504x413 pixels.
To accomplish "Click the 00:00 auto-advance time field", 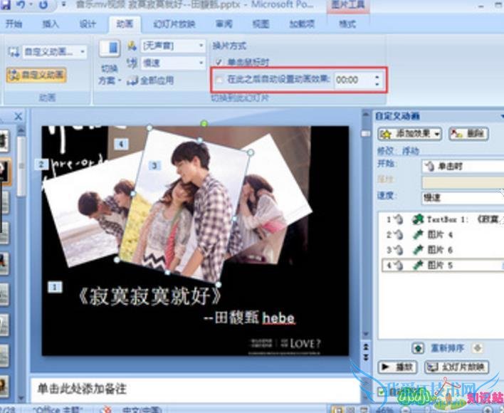I will click(353, 80).
